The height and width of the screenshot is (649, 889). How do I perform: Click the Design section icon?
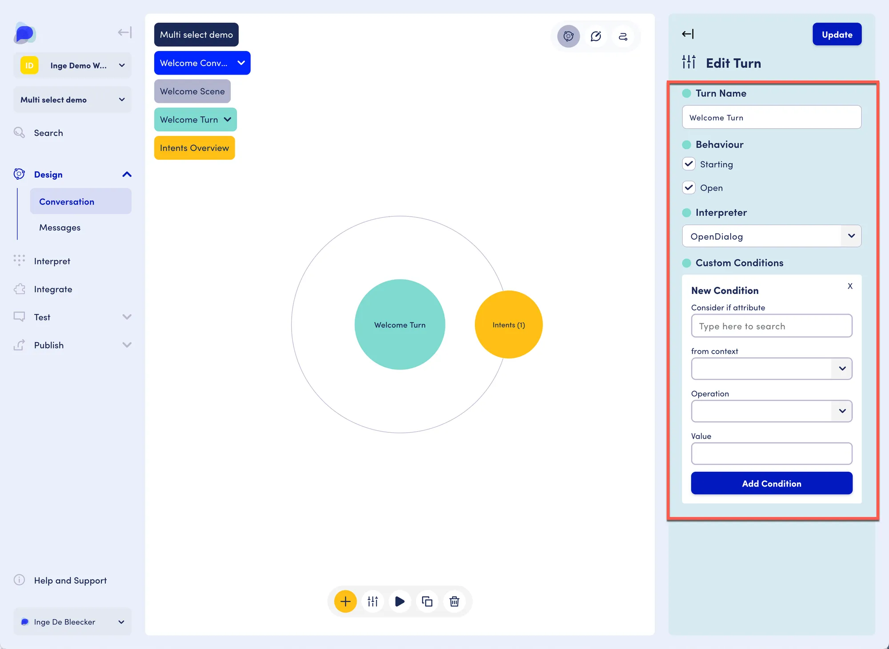tap(19, 174)
